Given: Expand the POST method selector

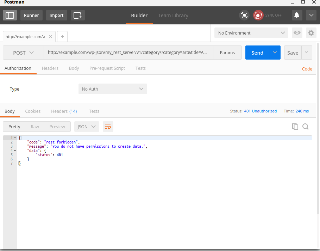Looking at the screenshot, I should pyautogui.click(x=23, y=52).
